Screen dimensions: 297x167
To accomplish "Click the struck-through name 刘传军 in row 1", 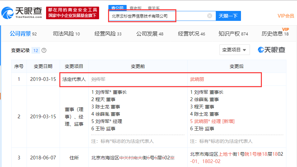I will 98,79.
